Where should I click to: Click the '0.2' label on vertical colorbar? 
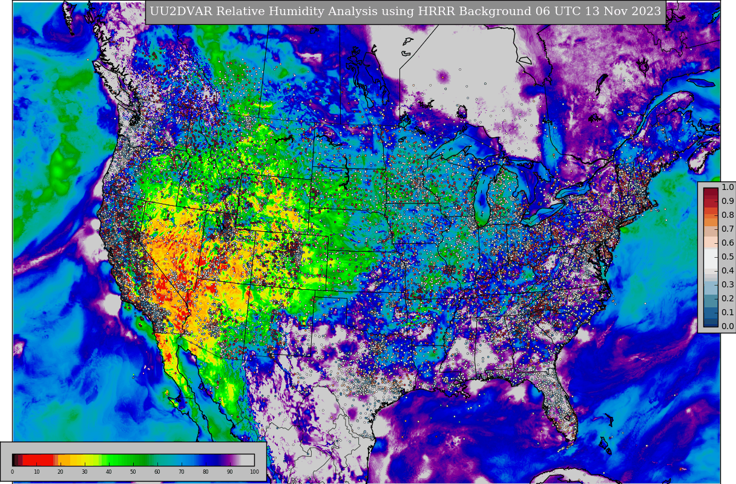tap(728, 298)
